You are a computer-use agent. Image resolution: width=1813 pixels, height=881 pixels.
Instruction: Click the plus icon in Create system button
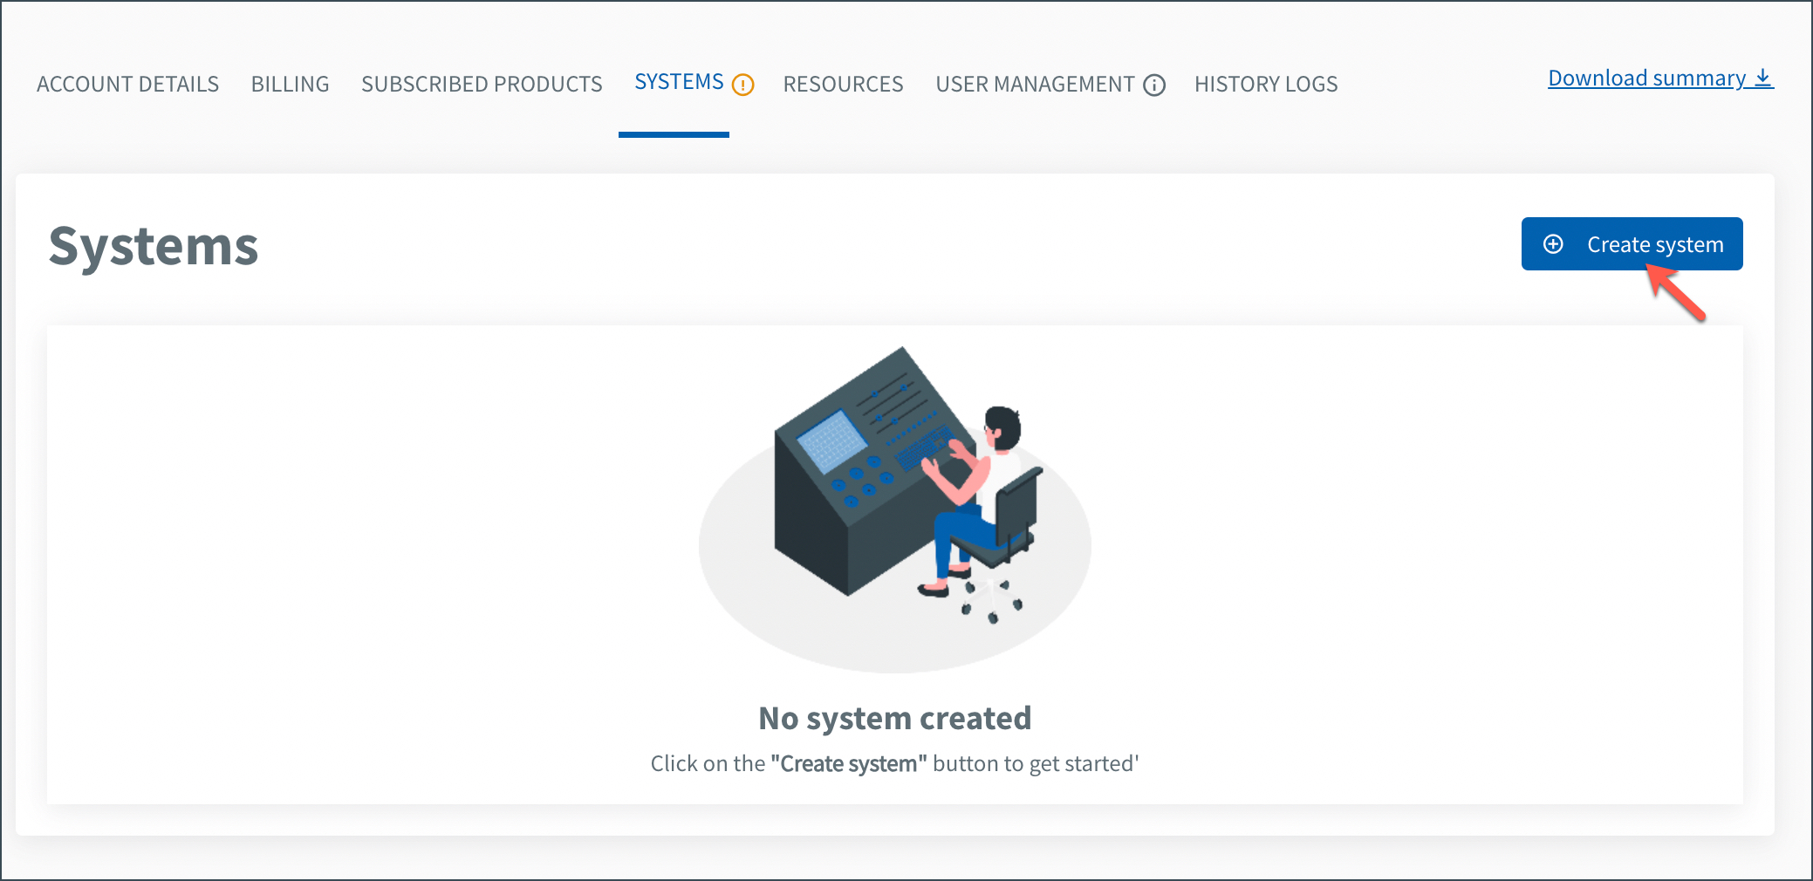pos(1553,243)
